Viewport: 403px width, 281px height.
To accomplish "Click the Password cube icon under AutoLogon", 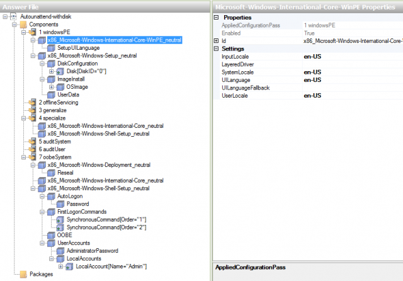I will point(60,204).
